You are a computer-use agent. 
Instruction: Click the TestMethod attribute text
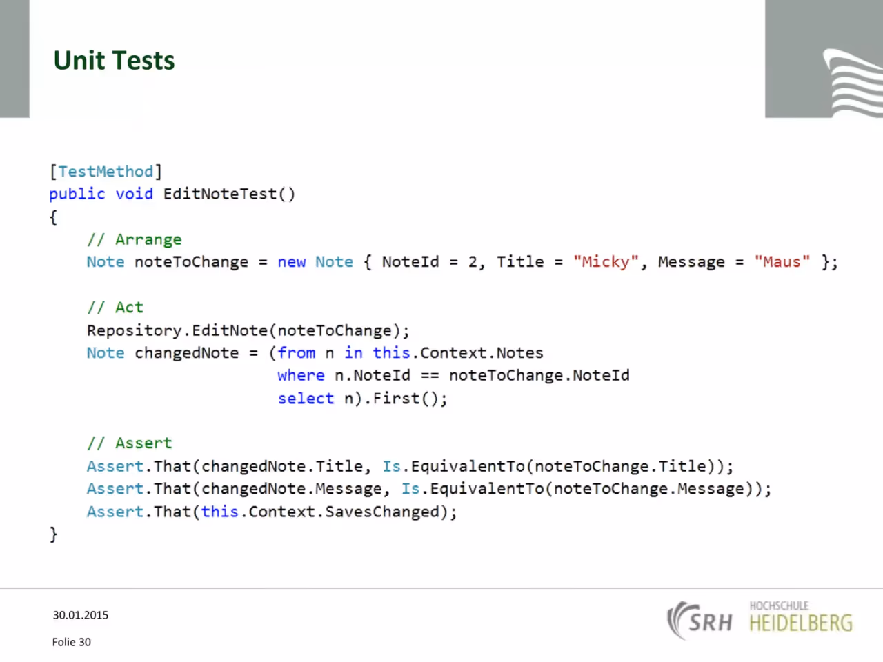(106, 171)
